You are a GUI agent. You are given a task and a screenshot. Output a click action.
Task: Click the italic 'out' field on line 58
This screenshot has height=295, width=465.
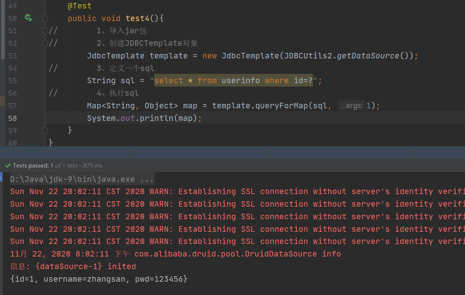pyautogui.click(x=128, y=118)
